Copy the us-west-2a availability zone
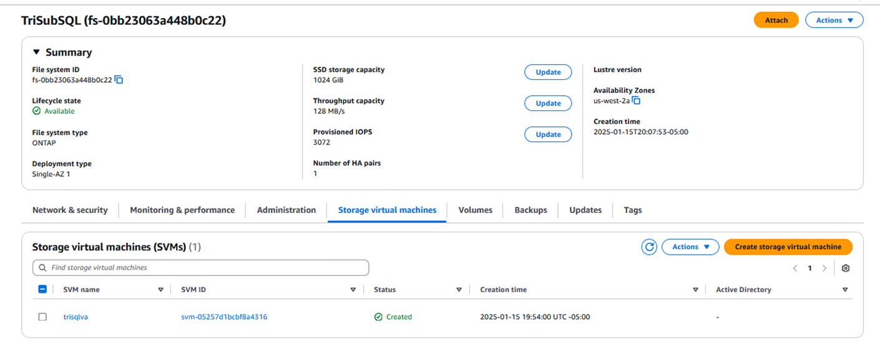This screenshot has width=880, height=355. pos(636,101)
